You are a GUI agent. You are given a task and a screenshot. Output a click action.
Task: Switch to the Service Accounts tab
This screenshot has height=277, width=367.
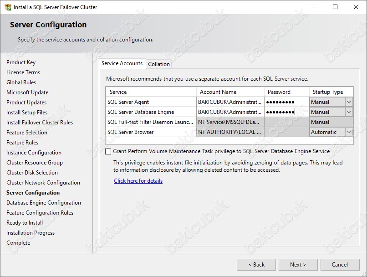tap(122, 63)
